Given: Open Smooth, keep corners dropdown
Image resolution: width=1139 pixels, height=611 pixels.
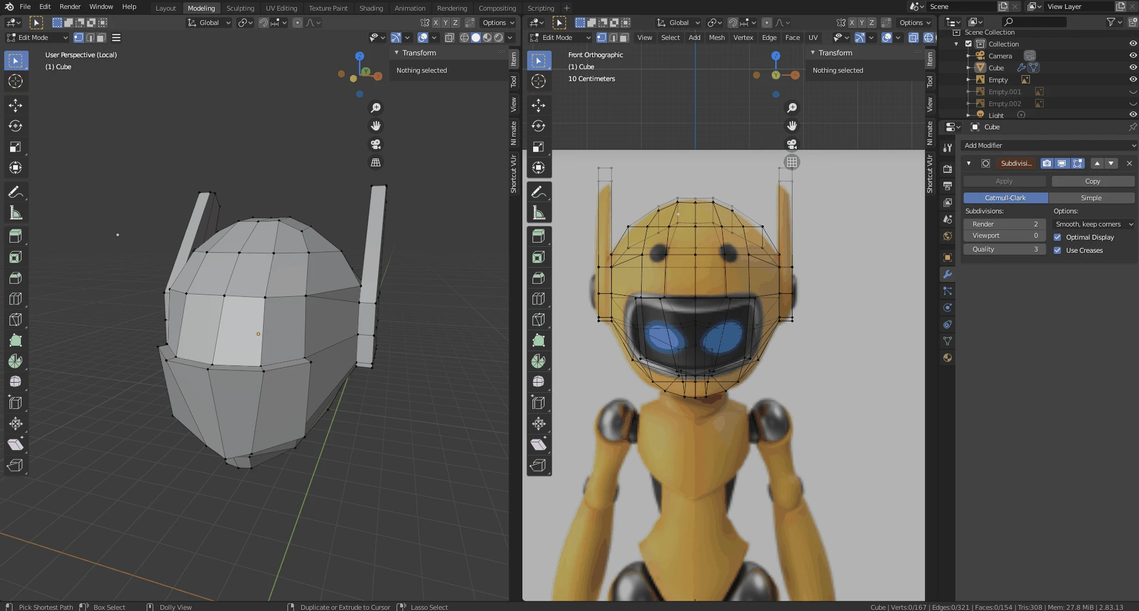Looking at the screenshot, I should 1094,224.
